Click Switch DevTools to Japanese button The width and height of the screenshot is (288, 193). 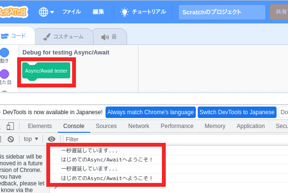(237, 112)
